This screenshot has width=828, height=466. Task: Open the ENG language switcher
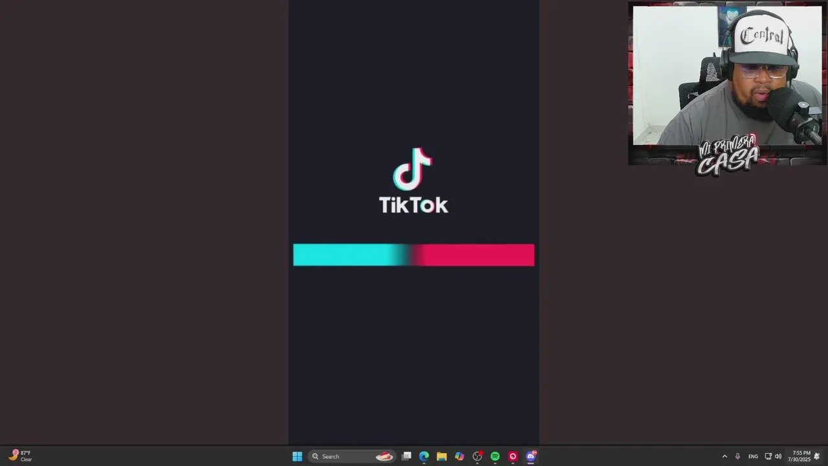[753, 456]
